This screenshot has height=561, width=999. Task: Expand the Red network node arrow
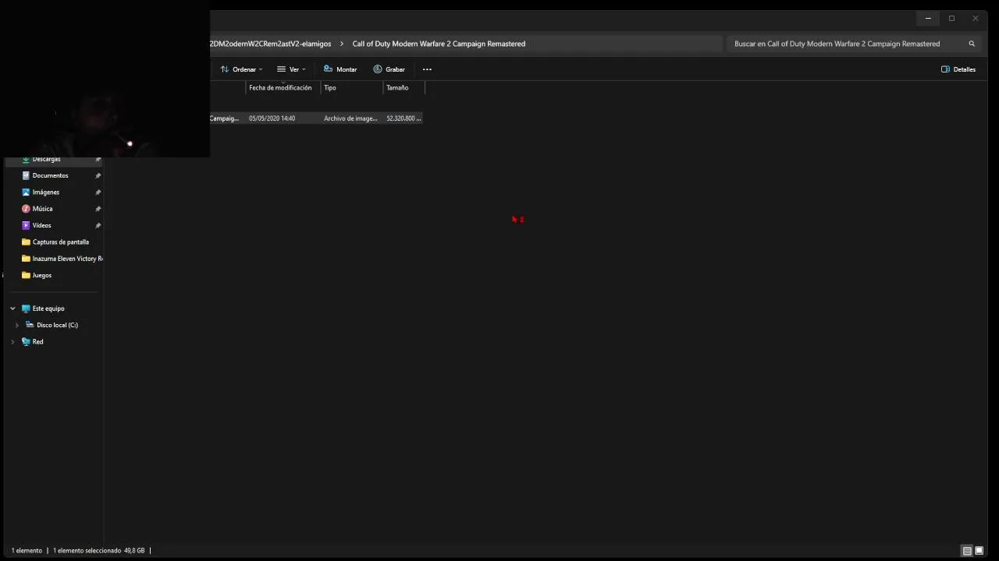pos(12,341)
